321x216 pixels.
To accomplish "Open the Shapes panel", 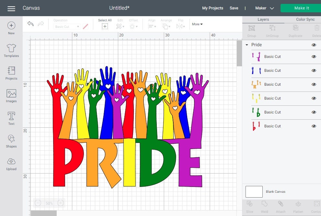I will 11,140.
